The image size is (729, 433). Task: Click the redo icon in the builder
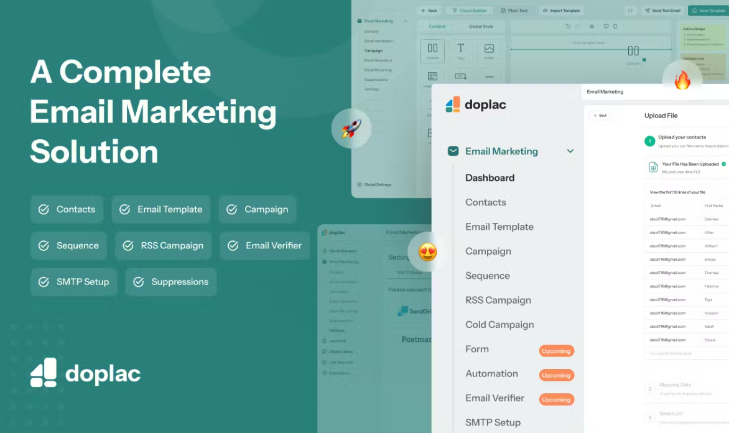coord(577,27)
